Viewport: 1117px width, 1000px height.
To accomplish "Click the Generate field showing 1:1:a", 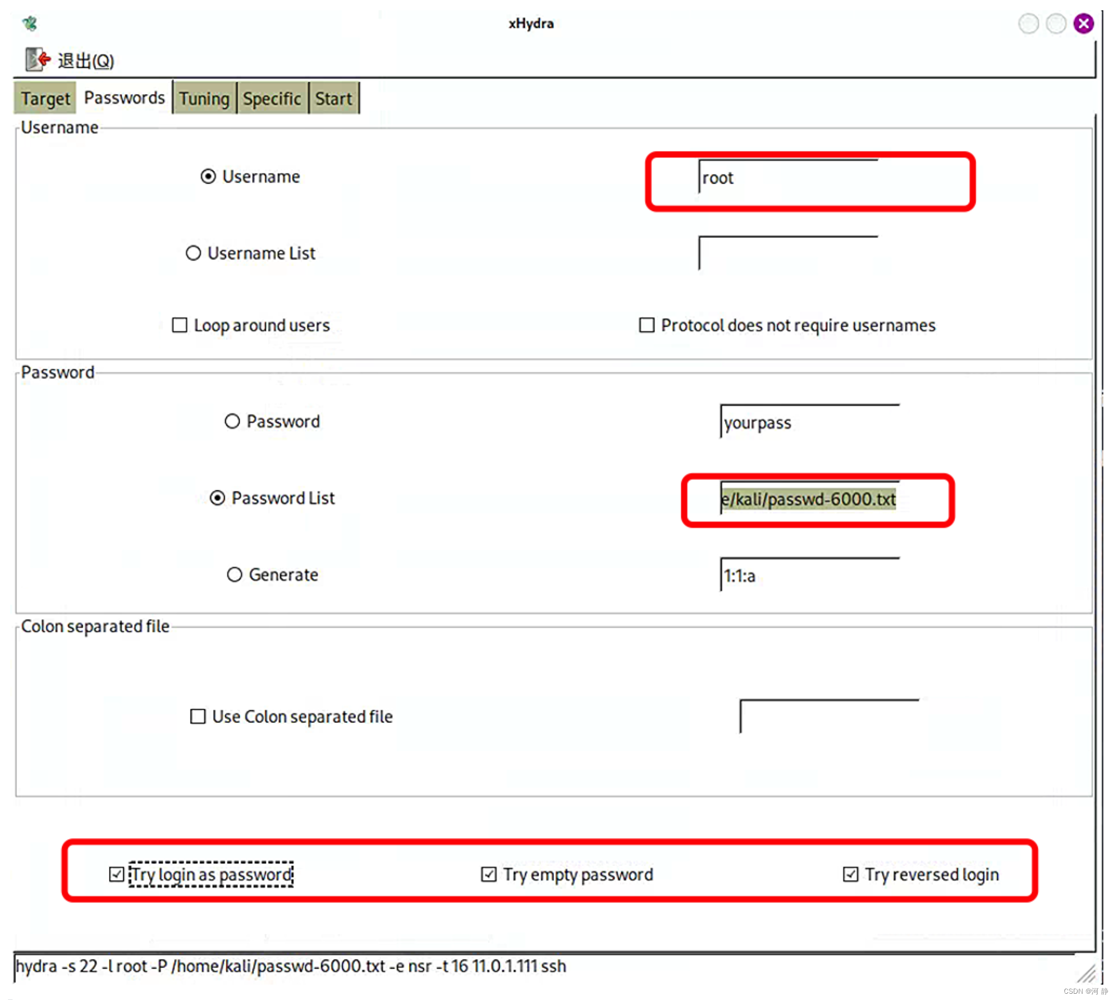I will 810,575.
